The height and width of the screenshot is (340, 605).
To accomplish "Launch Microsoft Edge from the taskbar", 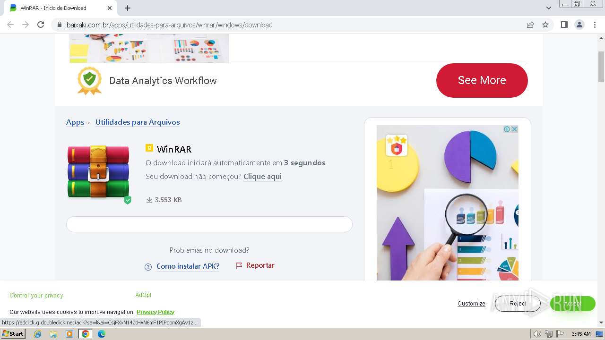I will pyautogui.click(x=102, y=334).
